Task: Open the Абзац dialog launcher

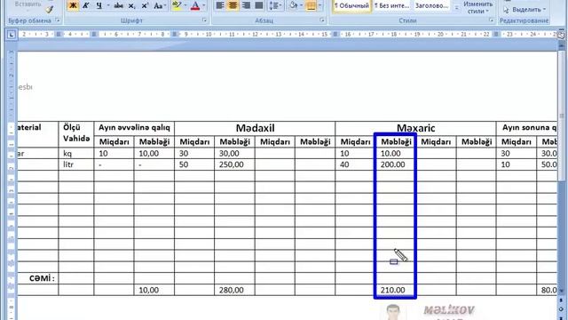Action: (322, 20)
